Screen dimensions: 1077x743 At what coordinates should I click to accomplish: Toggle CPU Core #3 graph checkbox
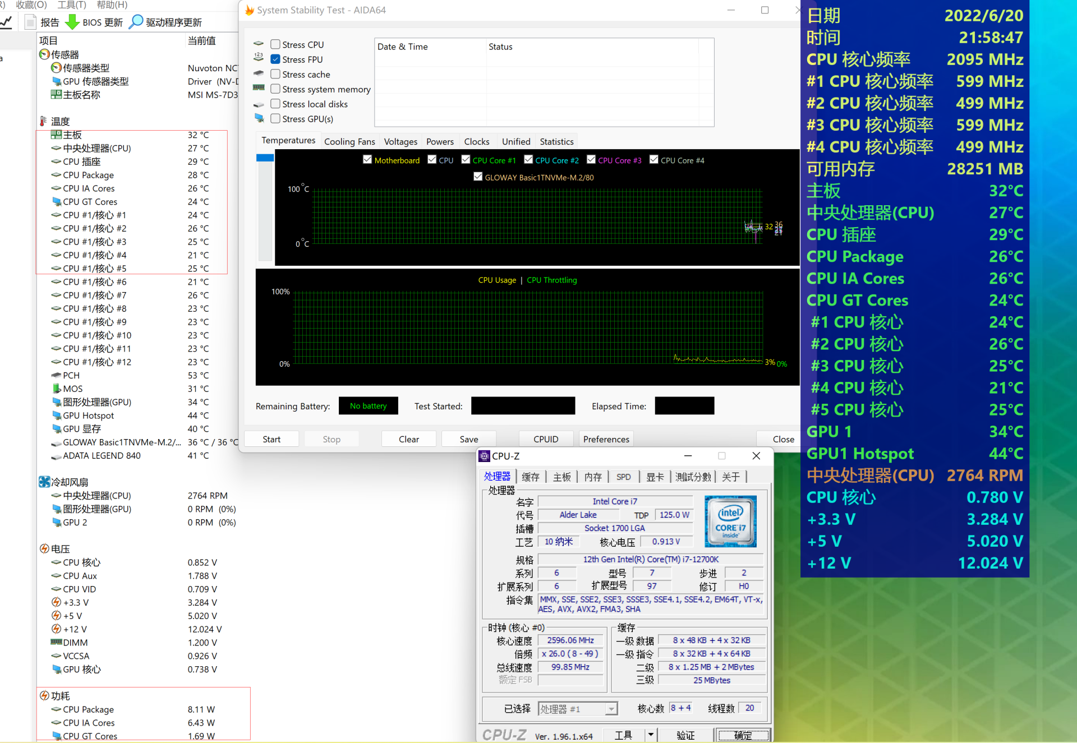(591, 160)
